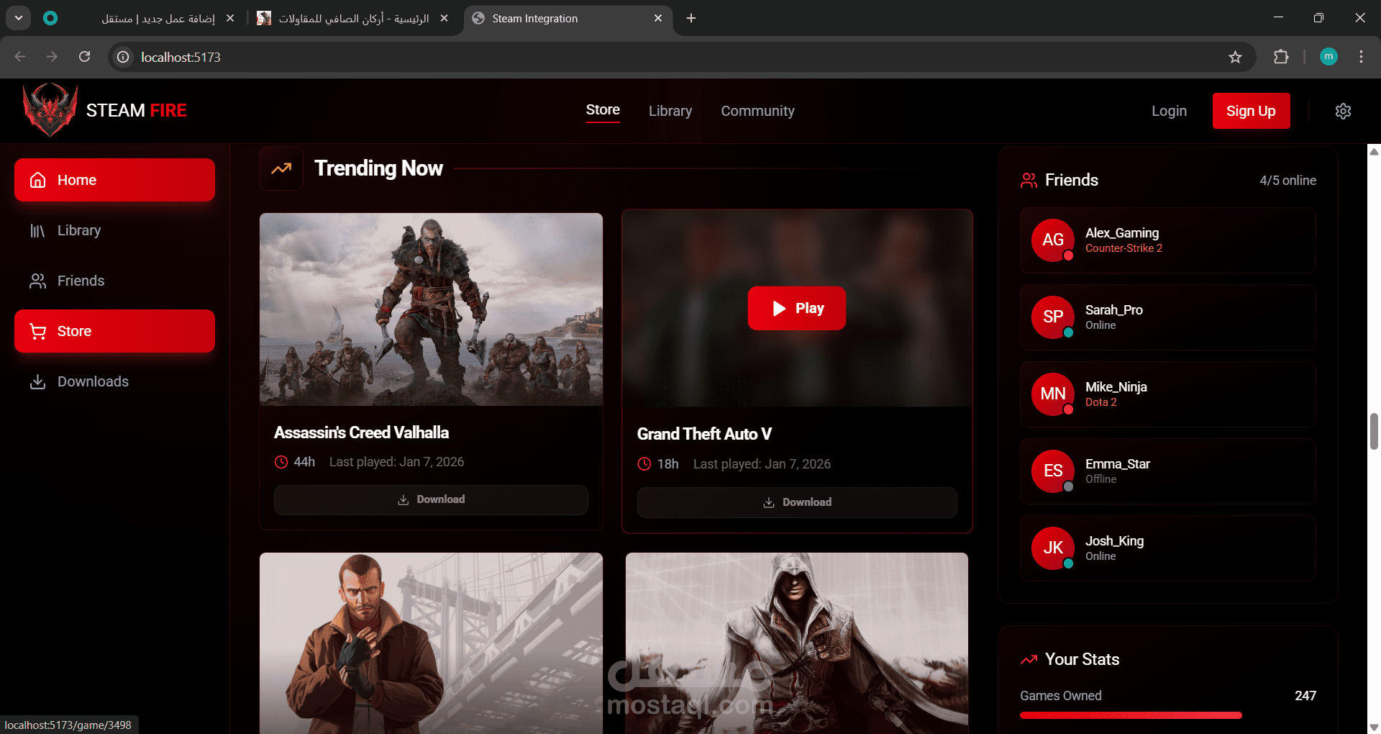
Task: View site information icon in address bar
Action: click(x=124, y=57)
